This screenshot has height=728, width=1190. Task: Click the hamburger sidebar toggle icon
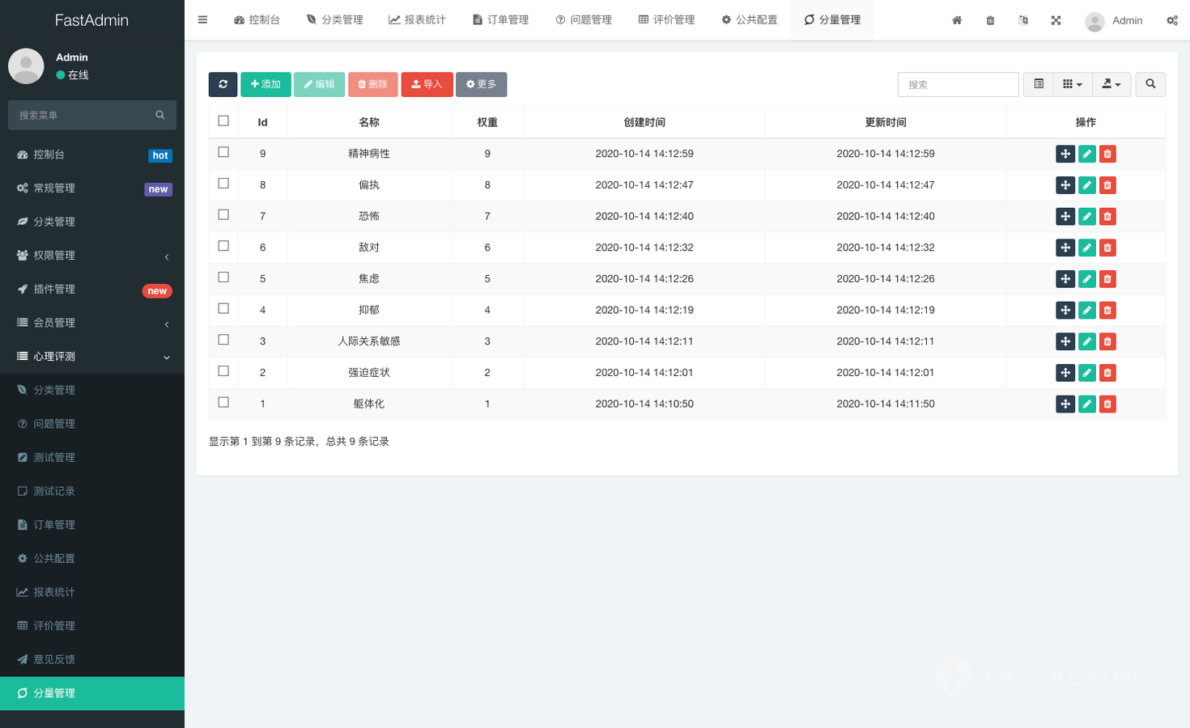pos(202,20)
